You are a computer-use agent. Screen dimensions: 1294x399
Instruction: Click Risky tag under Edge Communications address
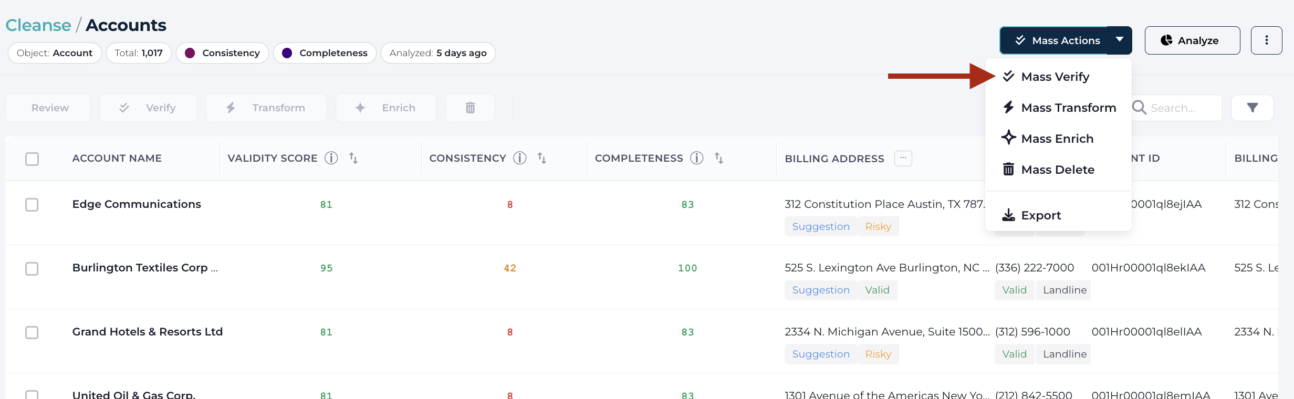click(x=879, y=227)
